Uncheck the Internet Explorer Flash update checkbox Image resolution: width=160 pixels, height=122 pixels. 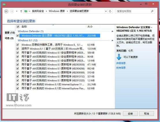[x=18, y=88]
